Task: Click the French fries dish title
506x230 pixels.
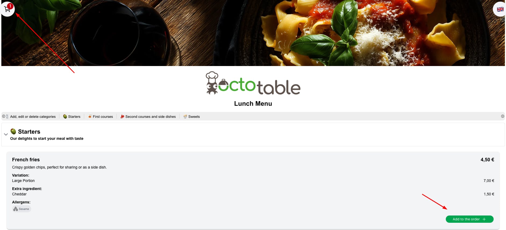Action: coord(26,160)
